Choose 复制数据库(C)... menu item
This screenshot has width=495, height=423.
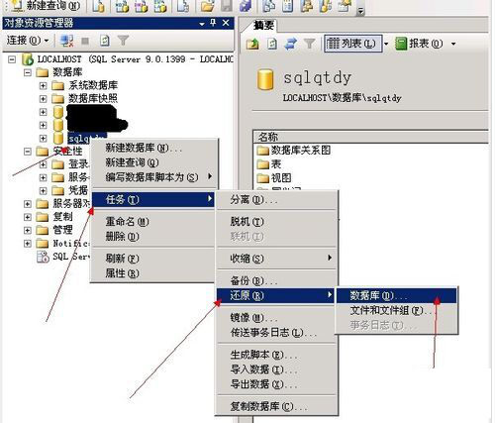pyautogui.click(x=276, y=406)
